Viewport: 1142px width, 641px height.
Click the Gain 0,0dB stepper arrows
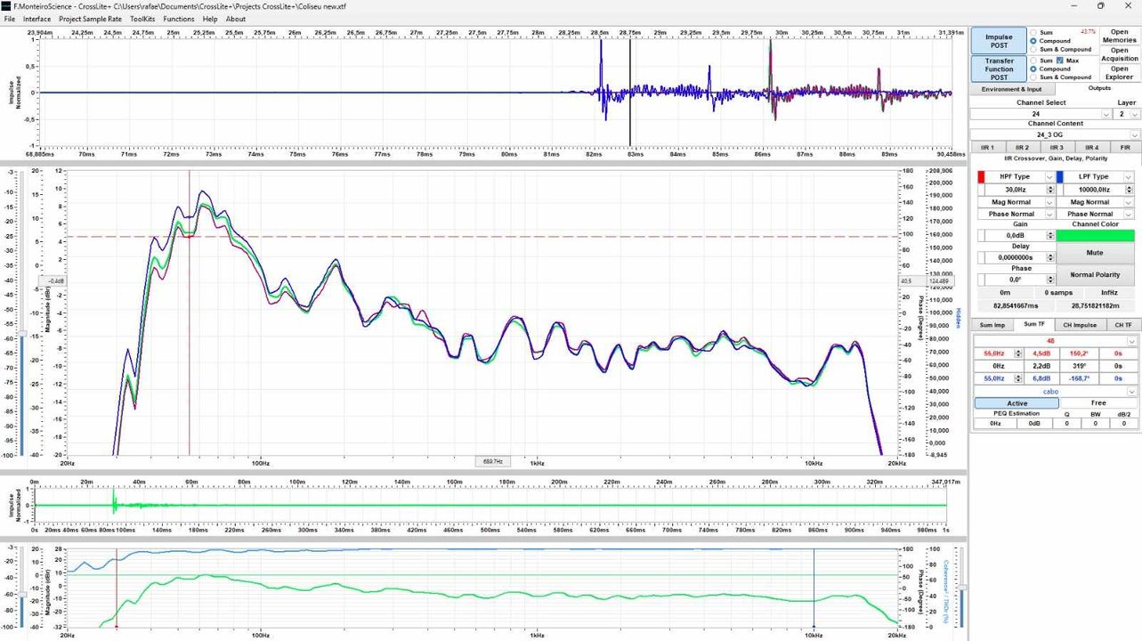[x=1050, y=236]
